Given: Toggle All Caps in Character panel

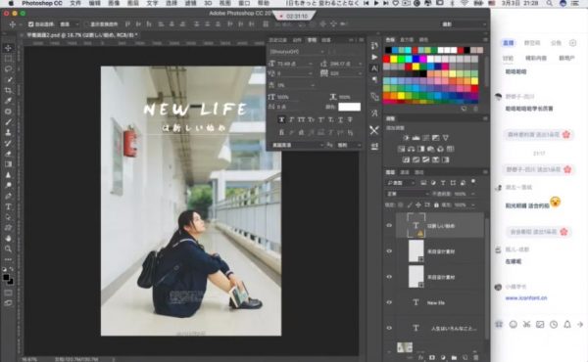Looking at the screenshot, I should [301, 119].
